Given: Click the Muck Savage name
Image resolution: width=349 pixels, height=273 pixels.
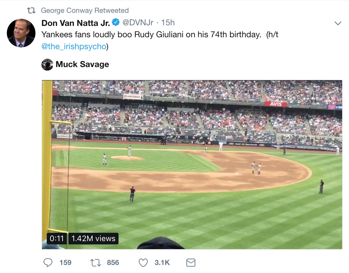Looking at the screenshot, I should point(82,64).
